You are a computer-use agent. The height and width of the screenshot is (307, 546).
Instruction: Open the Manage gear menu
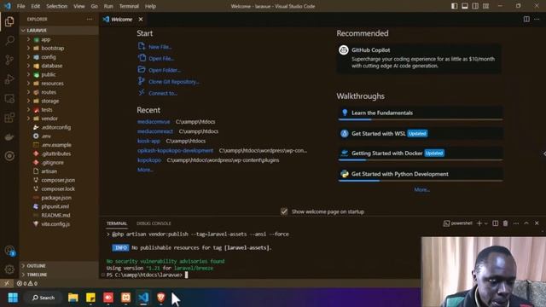coord(9,269)
